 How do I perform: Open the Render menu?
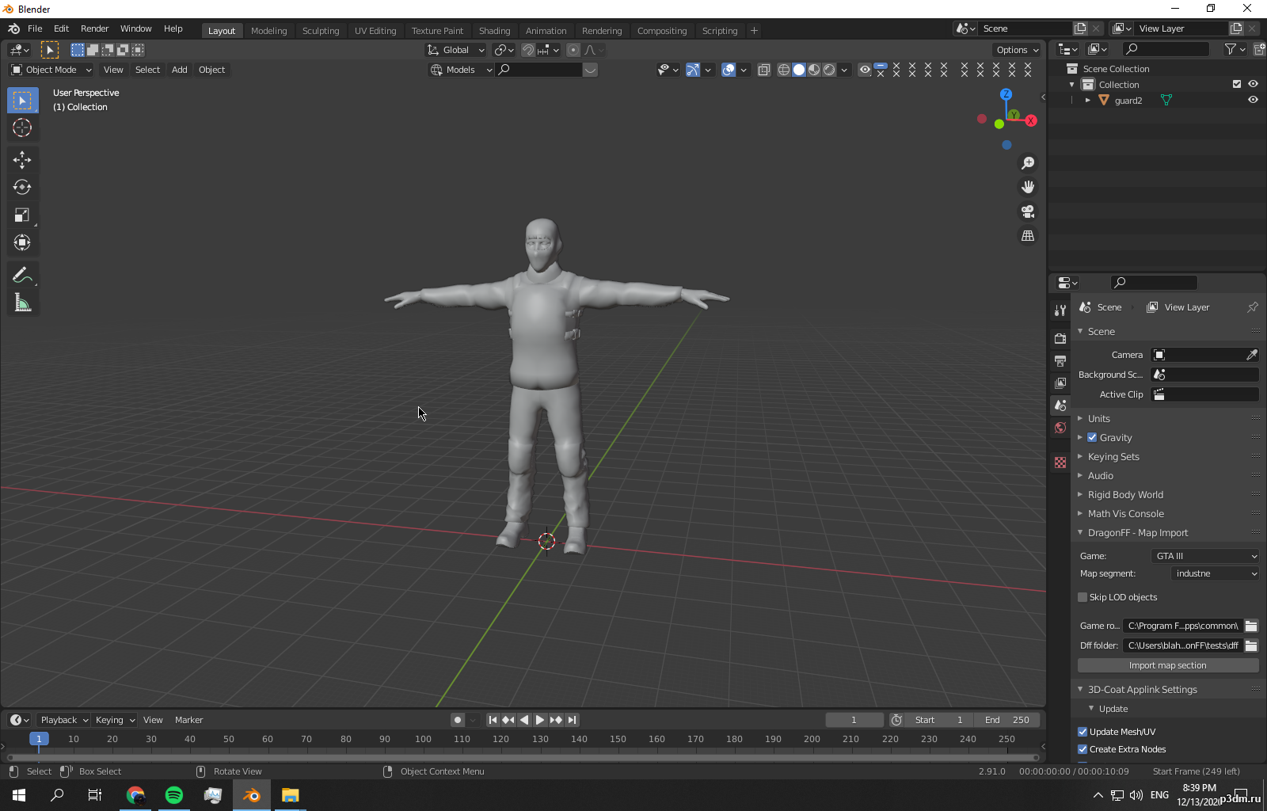94,29
